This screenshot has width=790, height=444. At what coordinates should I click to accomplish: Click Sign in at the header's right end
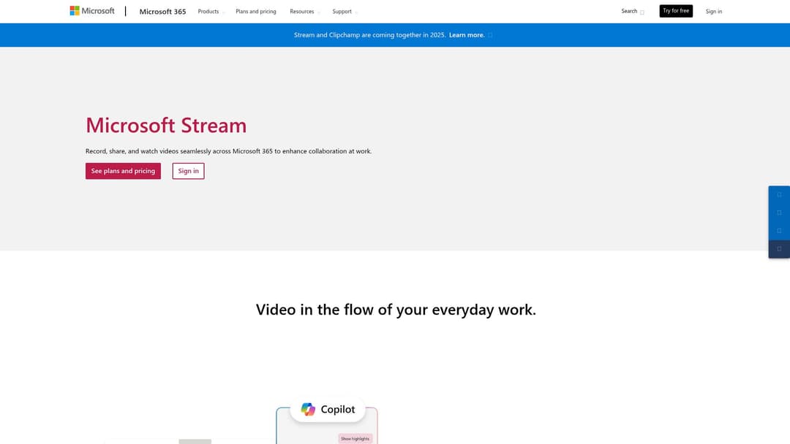713,11
